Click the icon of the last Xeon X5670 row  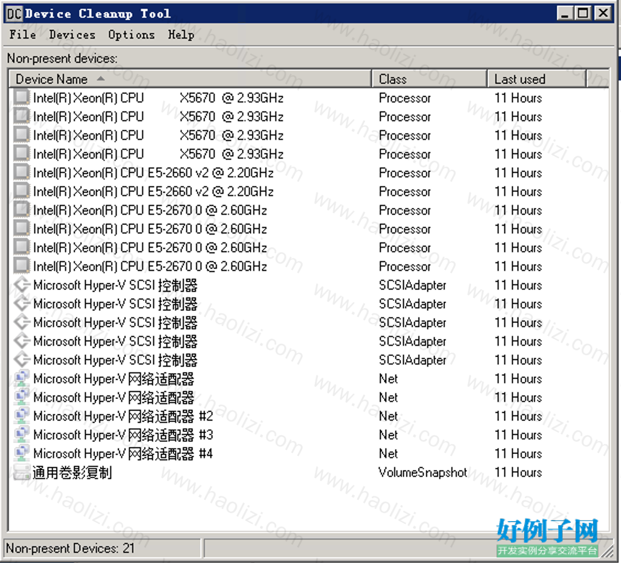(x=22, y=153)
